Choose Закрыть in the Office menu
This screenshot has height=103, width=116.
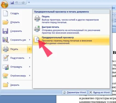(x=17, y=85)
